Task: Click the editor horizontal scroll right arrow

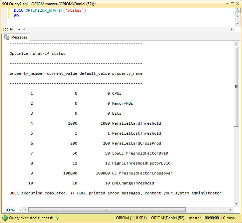Action: (x=232, y=29)
